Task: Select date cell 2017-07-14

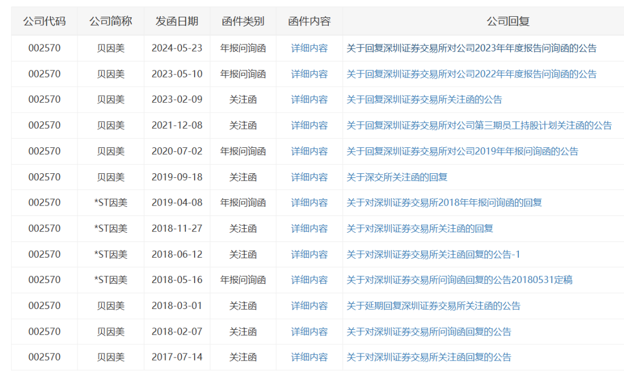Action: (x=177, y=357)
